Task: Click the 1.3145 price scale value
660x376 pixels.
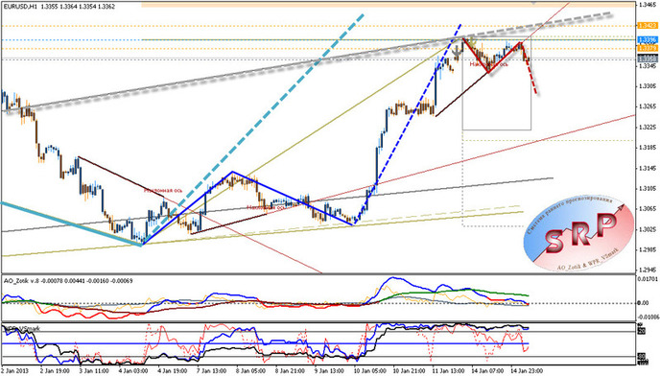Action: pyautogui.click(x=648, y=169)
